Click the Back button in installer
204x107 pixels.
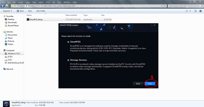[138, 84]
